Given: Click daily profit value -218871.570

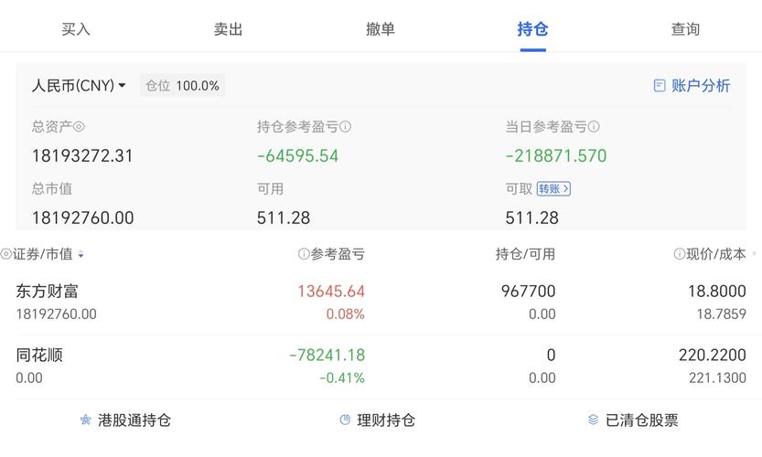Looking at the screenshot, I should point(556,156).
